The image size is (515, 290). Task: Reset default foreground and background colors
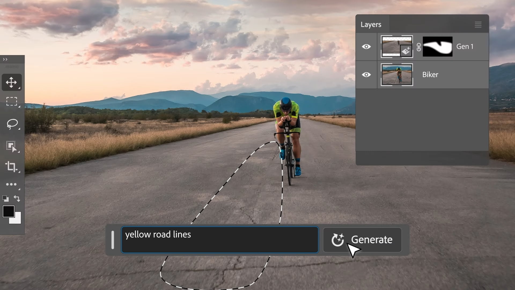[x=5, y=198]
